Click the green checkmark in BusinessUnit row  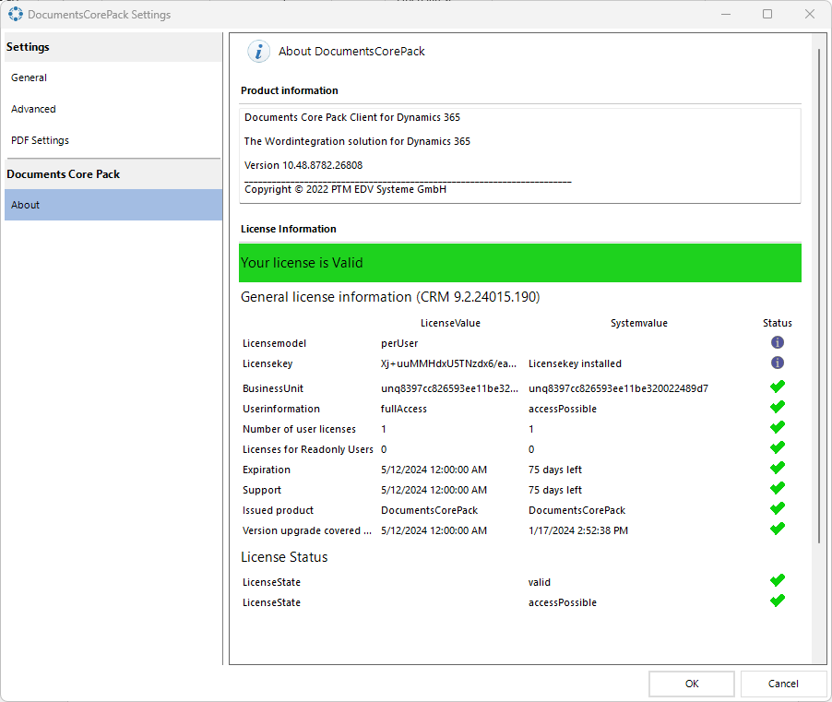pyautogui.click(x=777, y=387)
